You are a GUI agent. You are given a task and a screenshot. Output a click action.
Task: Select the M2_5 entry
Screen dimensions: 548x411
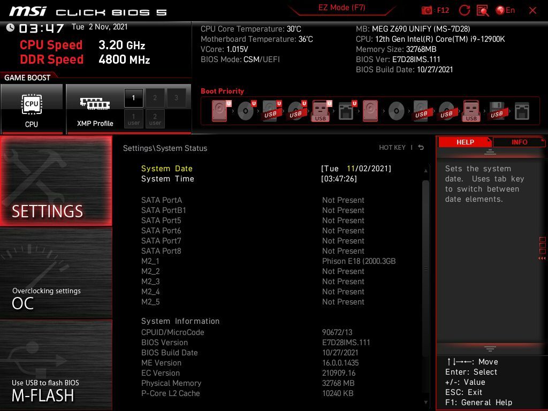(150, 302)
